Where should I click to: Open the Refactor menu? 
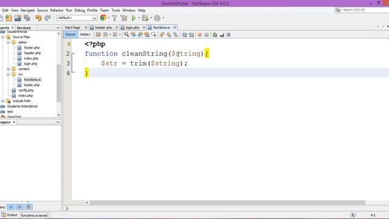(57, 10)
